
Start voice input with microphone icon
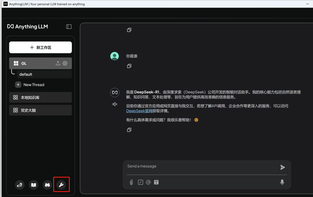click(x=282, y=182)
